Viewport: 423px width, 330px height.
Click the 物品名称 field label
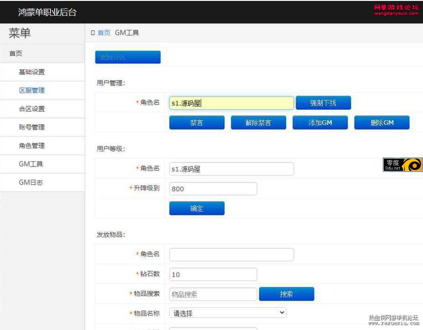point(147,313)
